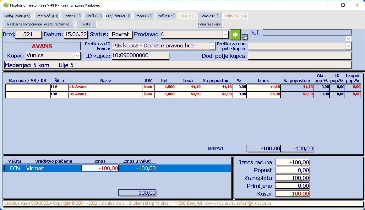365x210 pixels.
Task: Click the Broj field showing 321
Action: tap(28, 35)
